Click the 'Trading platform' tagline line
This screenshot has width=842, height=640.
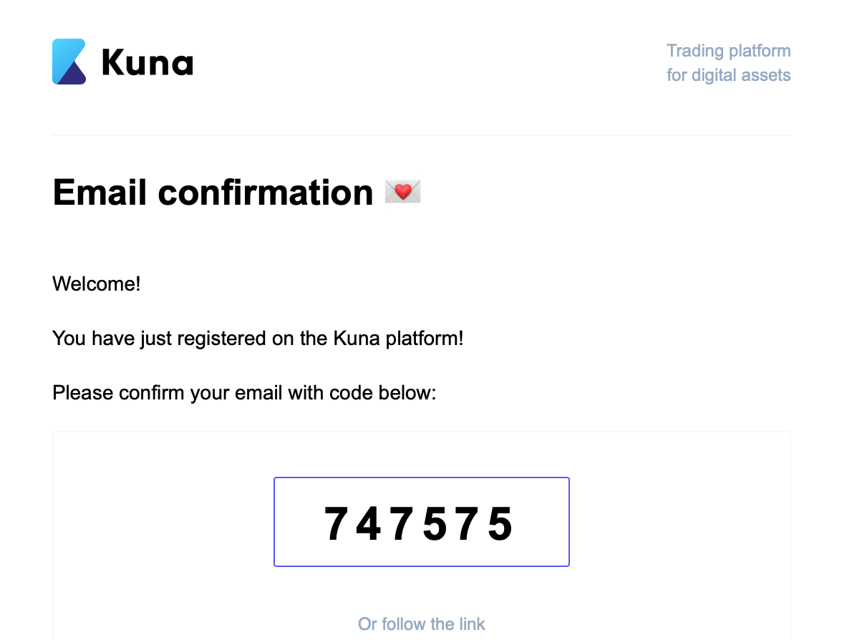tap(728, 50)
